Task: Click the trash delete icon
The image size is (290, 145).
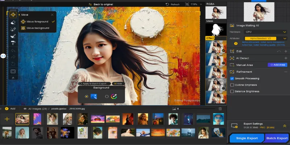Action: (x=220, y=109)
